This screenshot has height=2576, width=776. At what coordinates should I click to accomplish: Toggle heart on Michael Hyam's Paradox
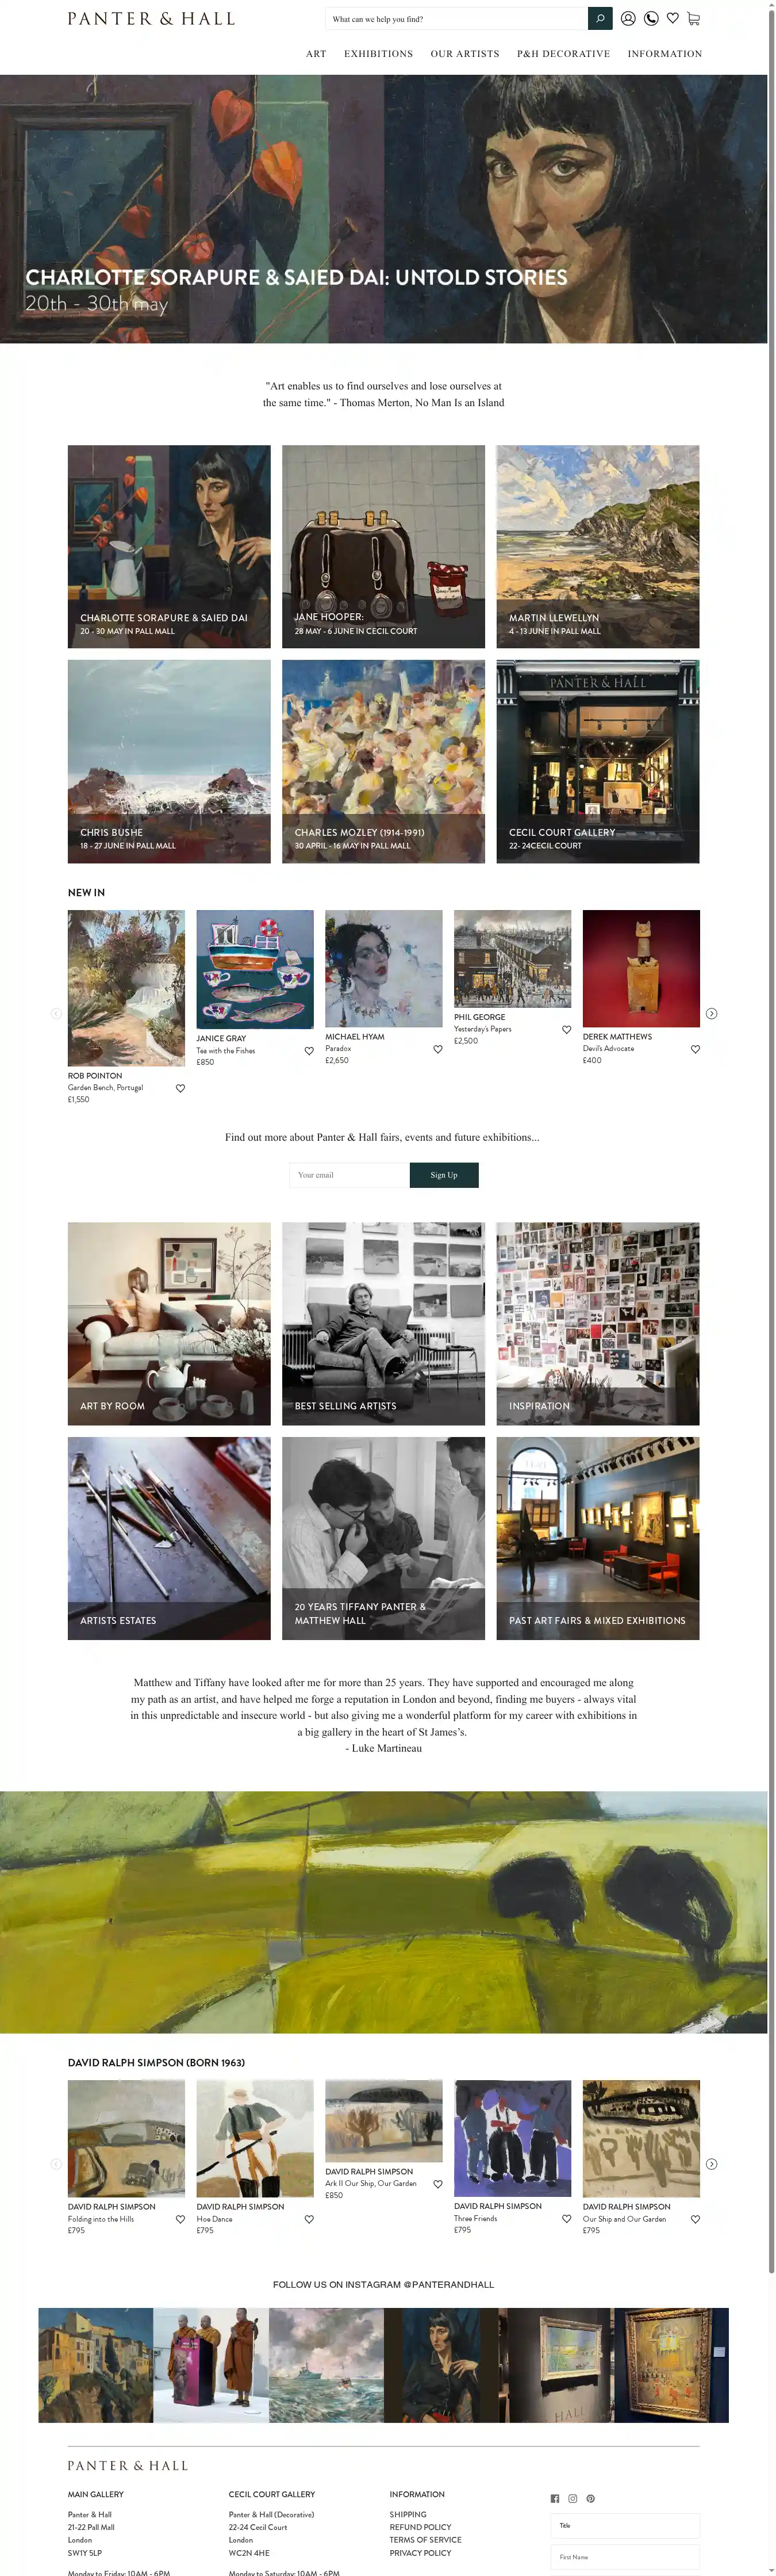(x=437, y=1049)
